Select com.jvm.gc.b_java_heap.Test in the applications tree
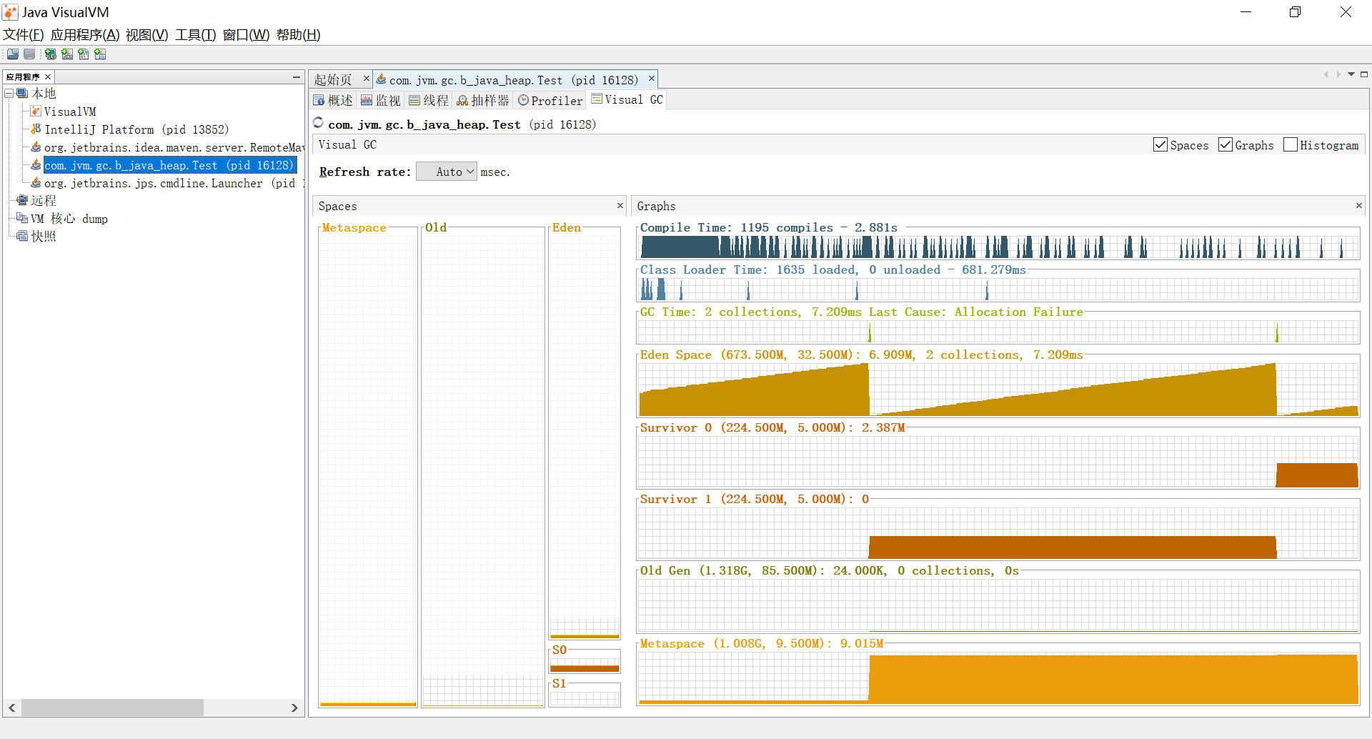 point(169,165)
